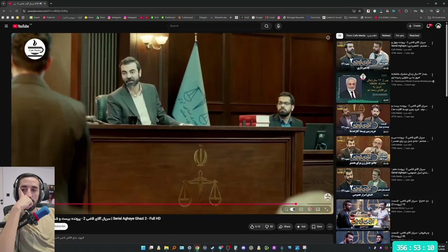Open a new browser tab
This screenshot has width=448, height=252.
point(51,3)
